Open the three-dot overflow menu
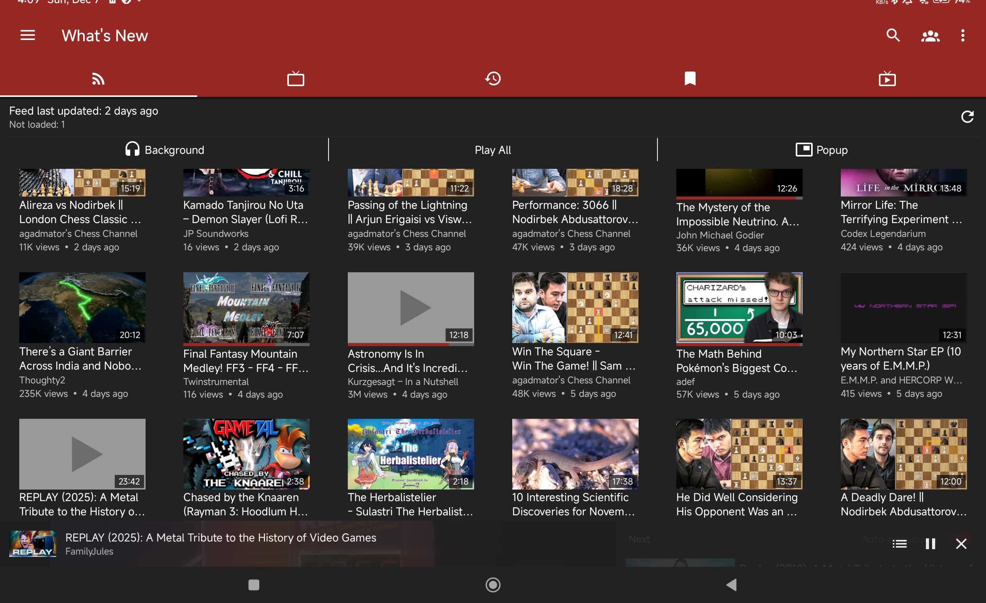 point(963,35)
